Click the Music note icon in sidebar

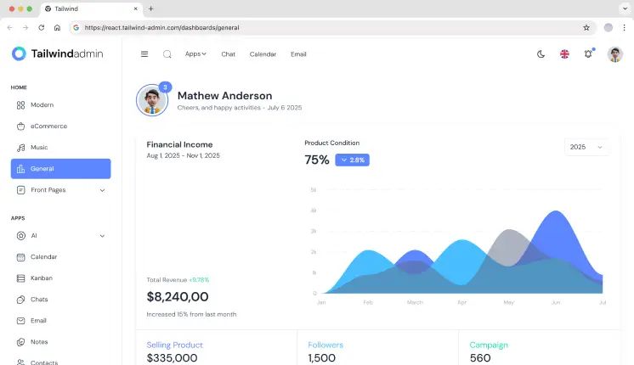pyautogui.click(x=20, y=148)
